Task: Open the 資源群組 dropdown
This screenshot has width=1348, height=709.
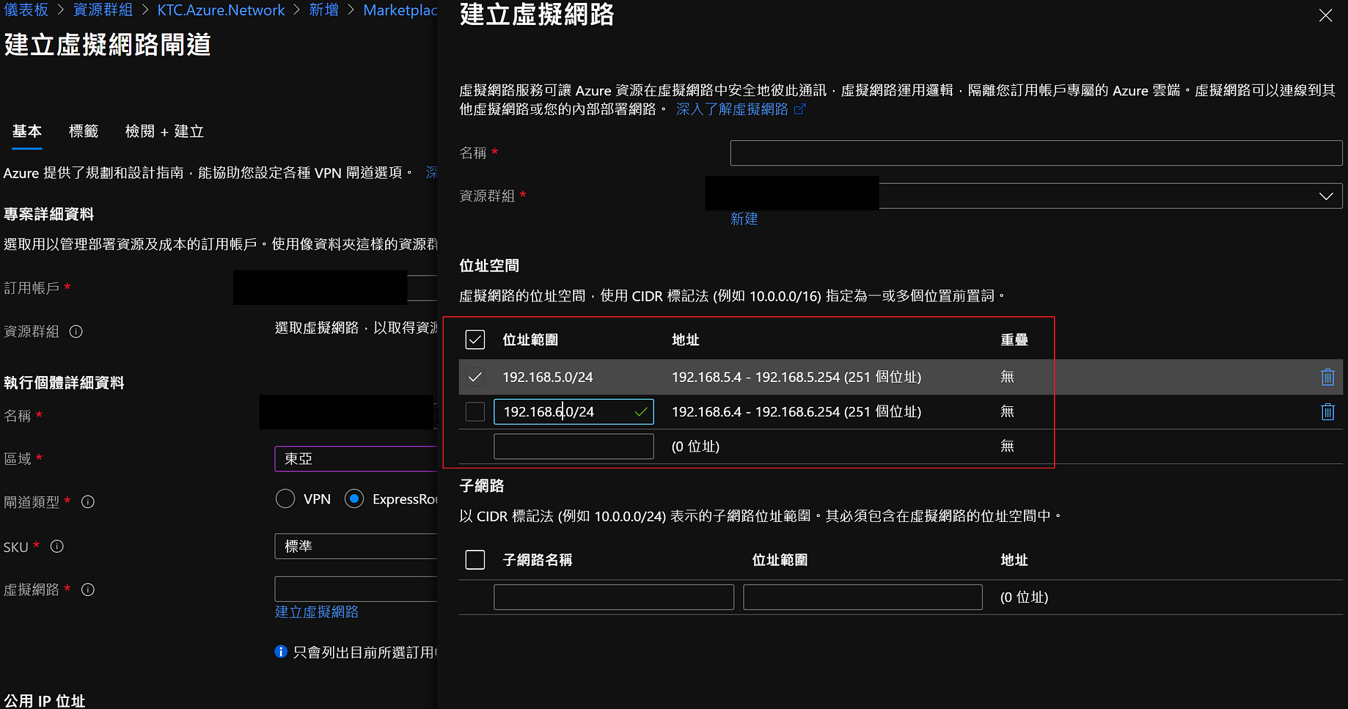Action: [x=1325, y=196]
